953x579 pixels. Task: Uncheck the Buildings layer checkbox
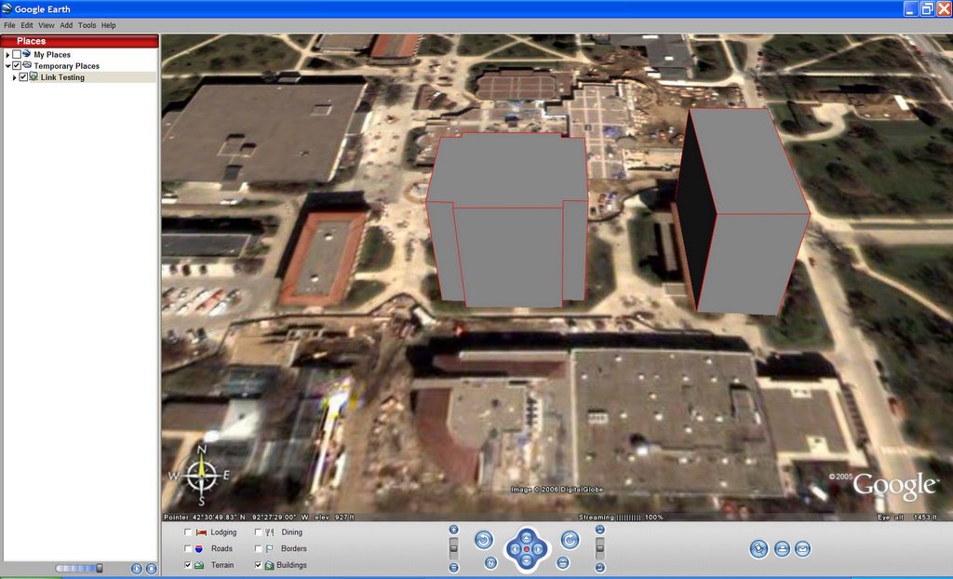(x=259, y=565)
